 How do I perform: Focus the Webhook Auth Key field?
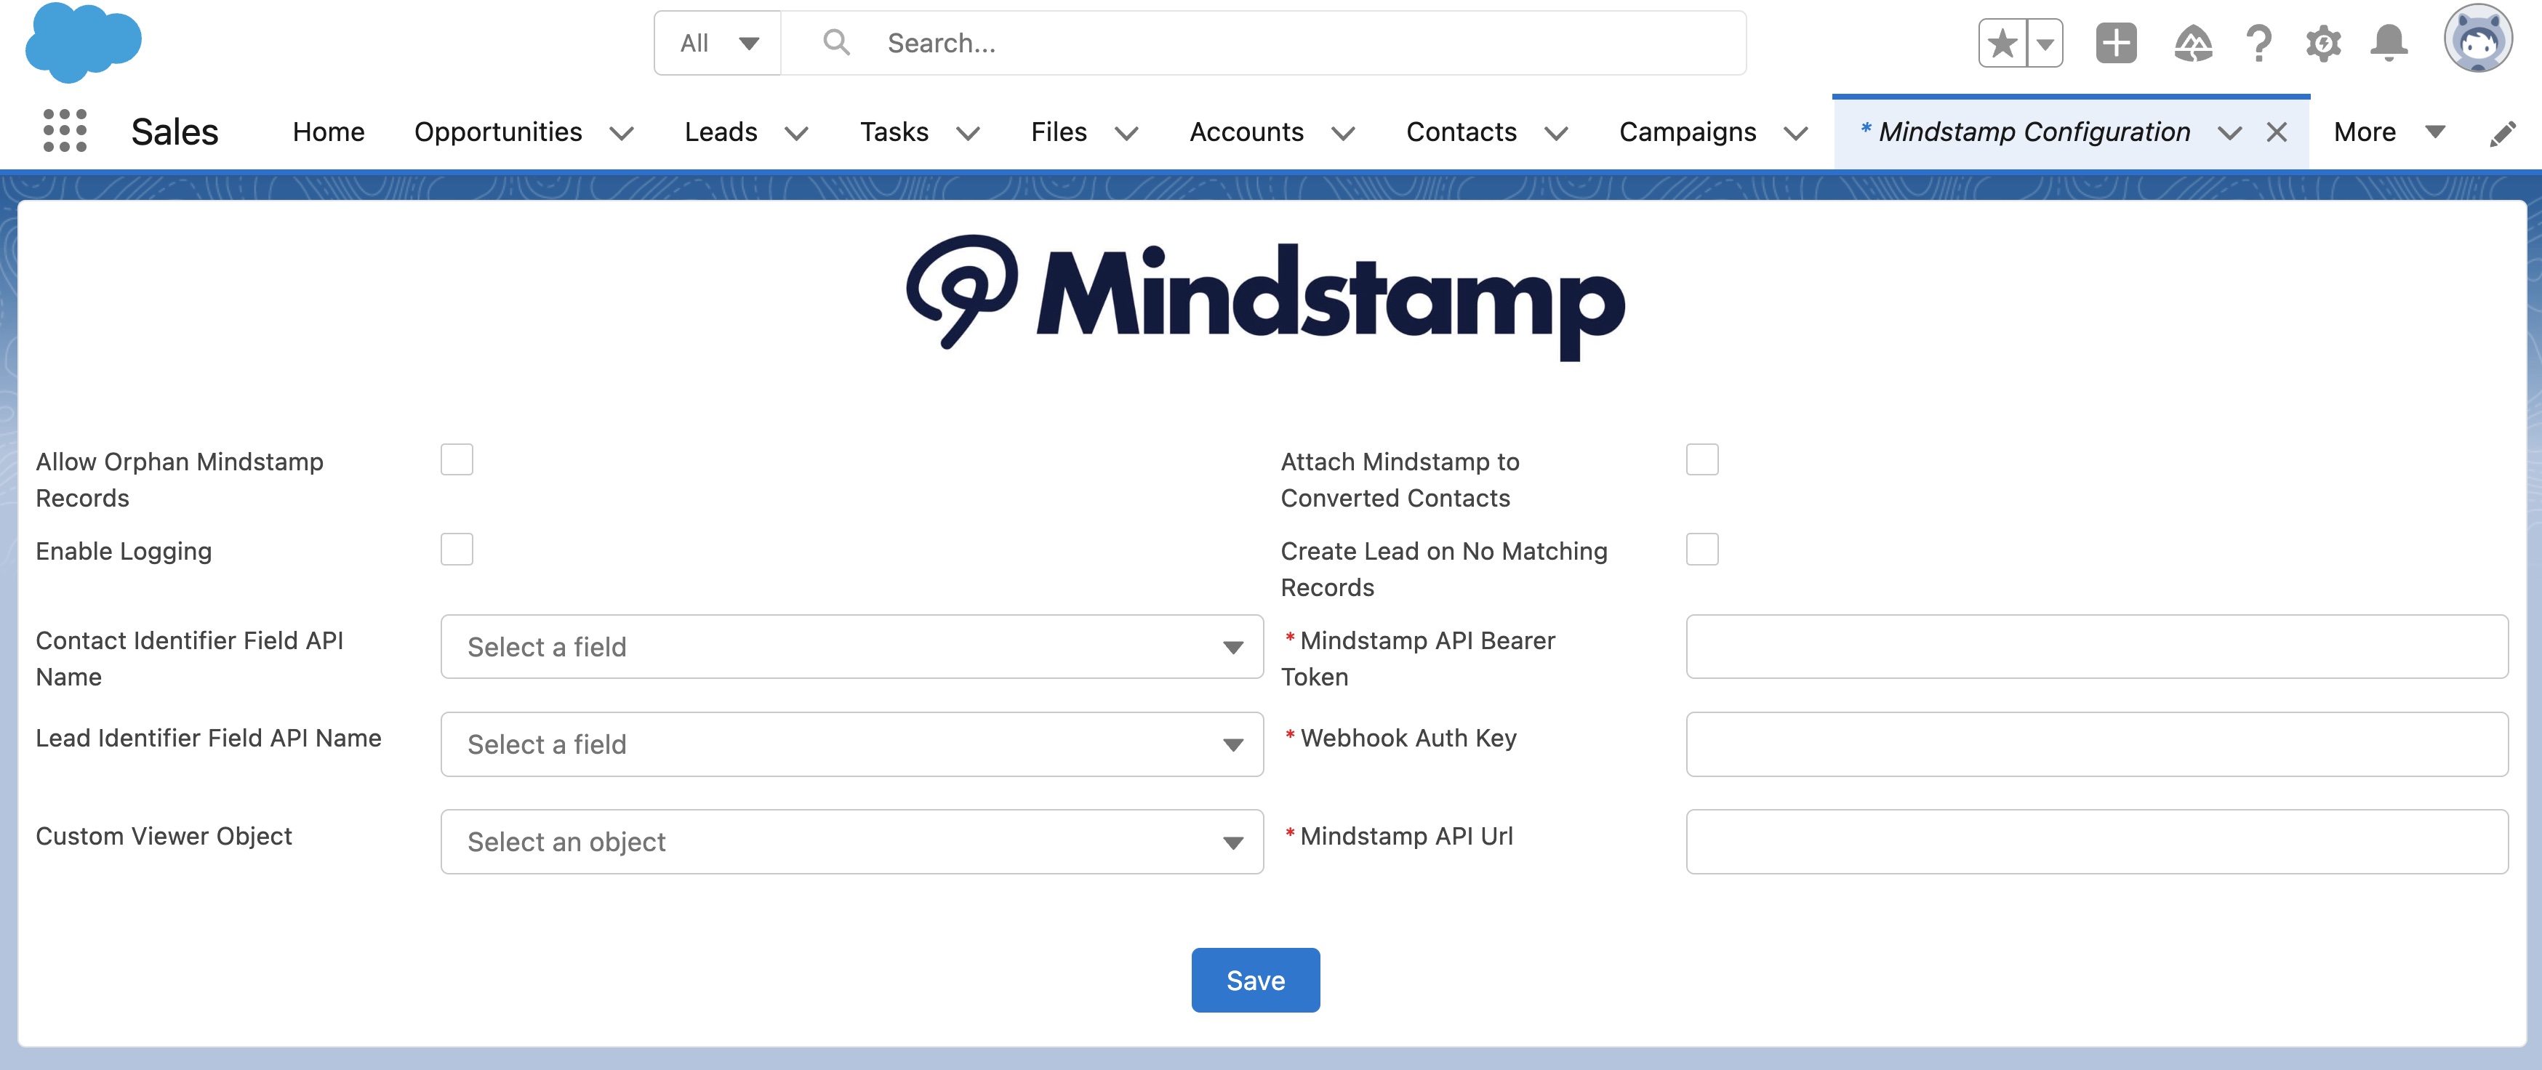(x=2097, y=744)
